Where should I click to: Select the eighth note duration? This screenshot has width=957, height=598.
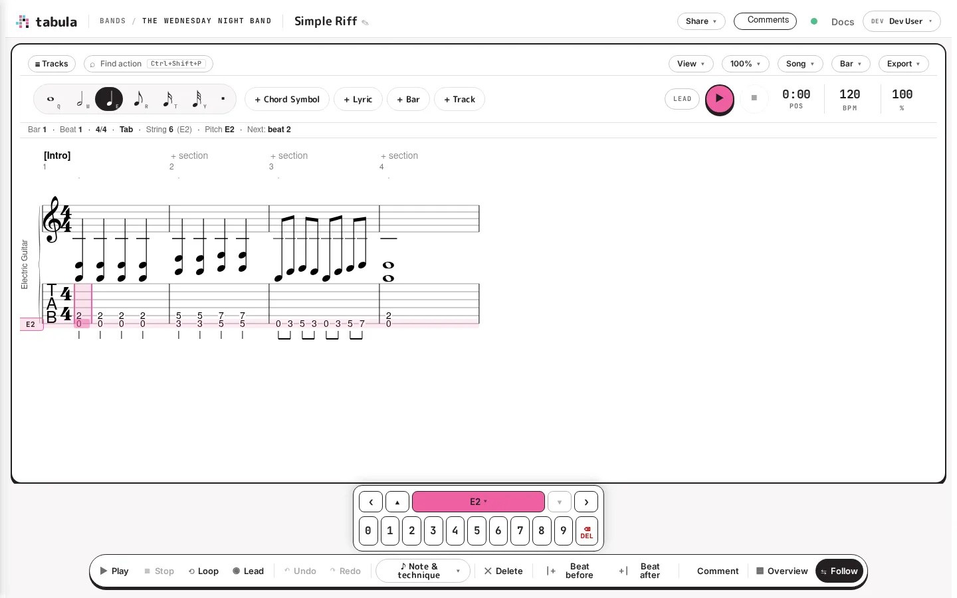coord(138,100)
